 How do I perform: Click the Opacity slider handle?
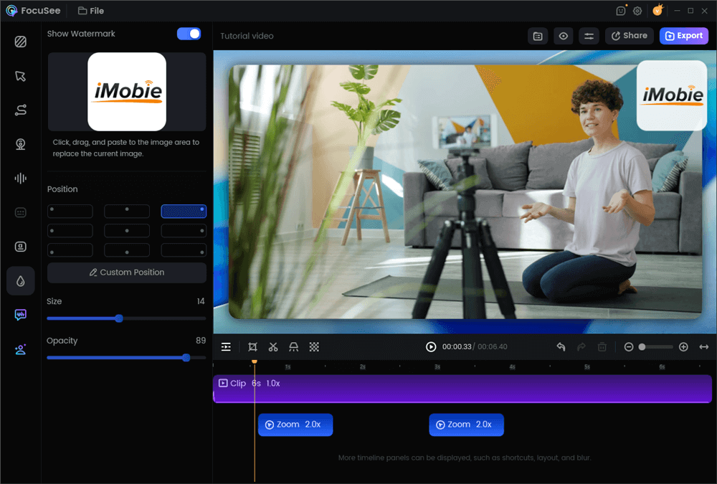(186, 358)
